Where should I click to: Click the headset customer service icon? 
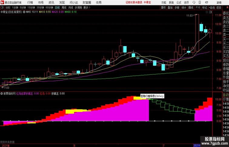coord(194,2)
